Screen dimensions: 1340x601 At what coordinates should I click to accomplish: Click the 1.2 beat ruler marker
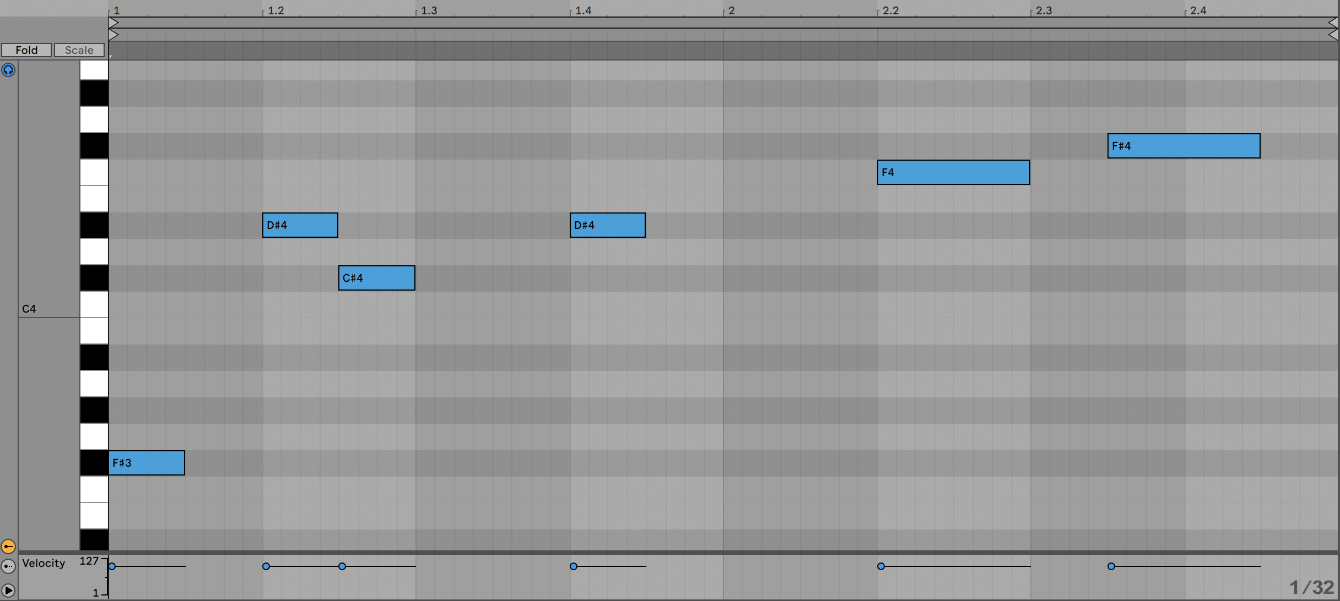coord(275,10)
